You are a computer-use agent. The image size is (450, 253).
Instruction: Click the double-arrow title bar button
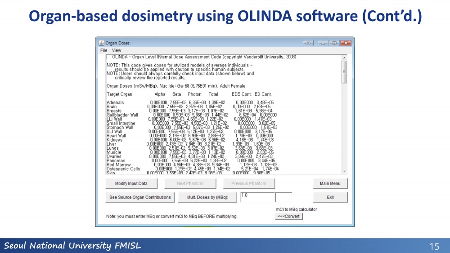click(x=308, y=43)
